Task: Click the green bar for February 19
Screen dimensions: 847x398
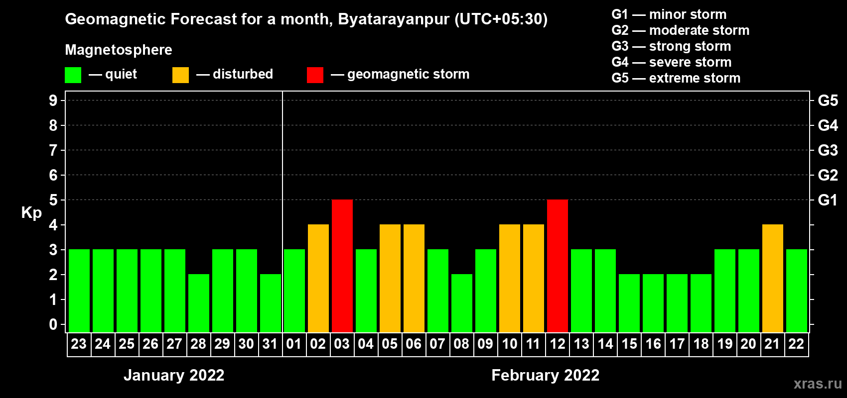Action: tap(725, 291)
